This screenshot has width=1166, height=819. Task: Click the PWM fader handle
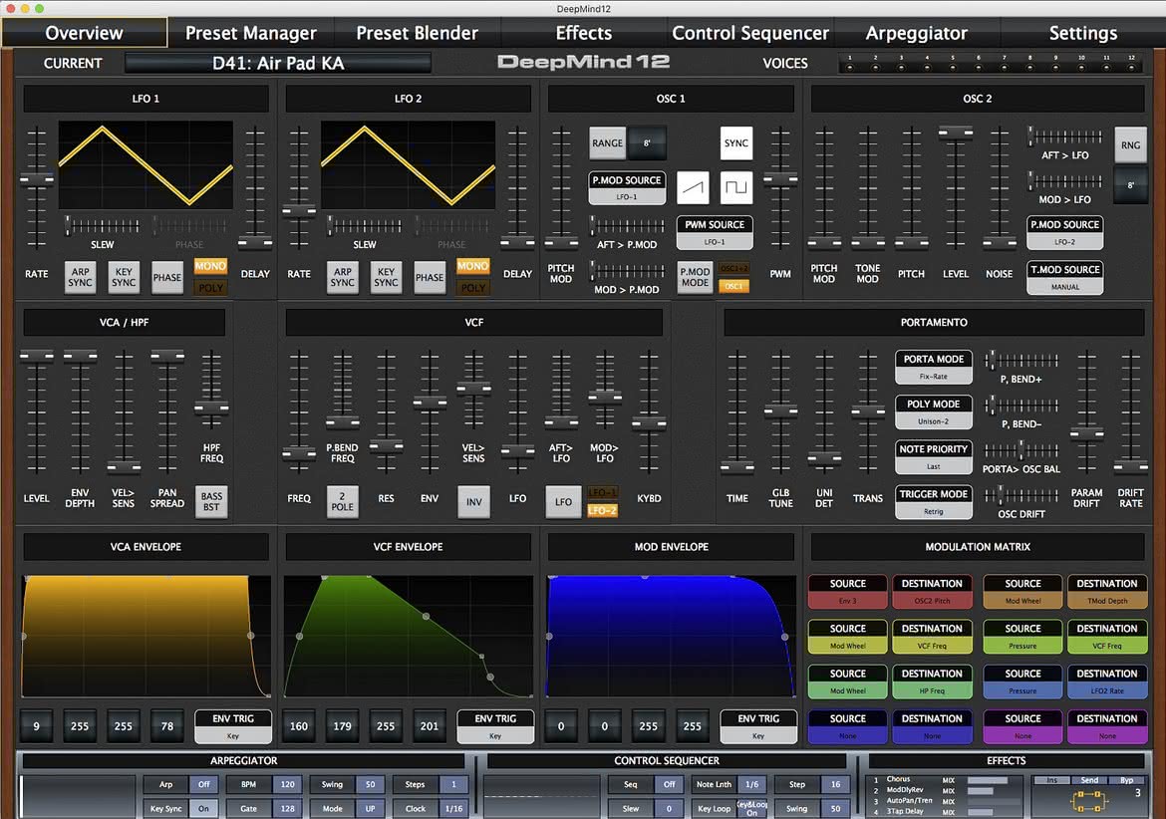coord(780,178)
